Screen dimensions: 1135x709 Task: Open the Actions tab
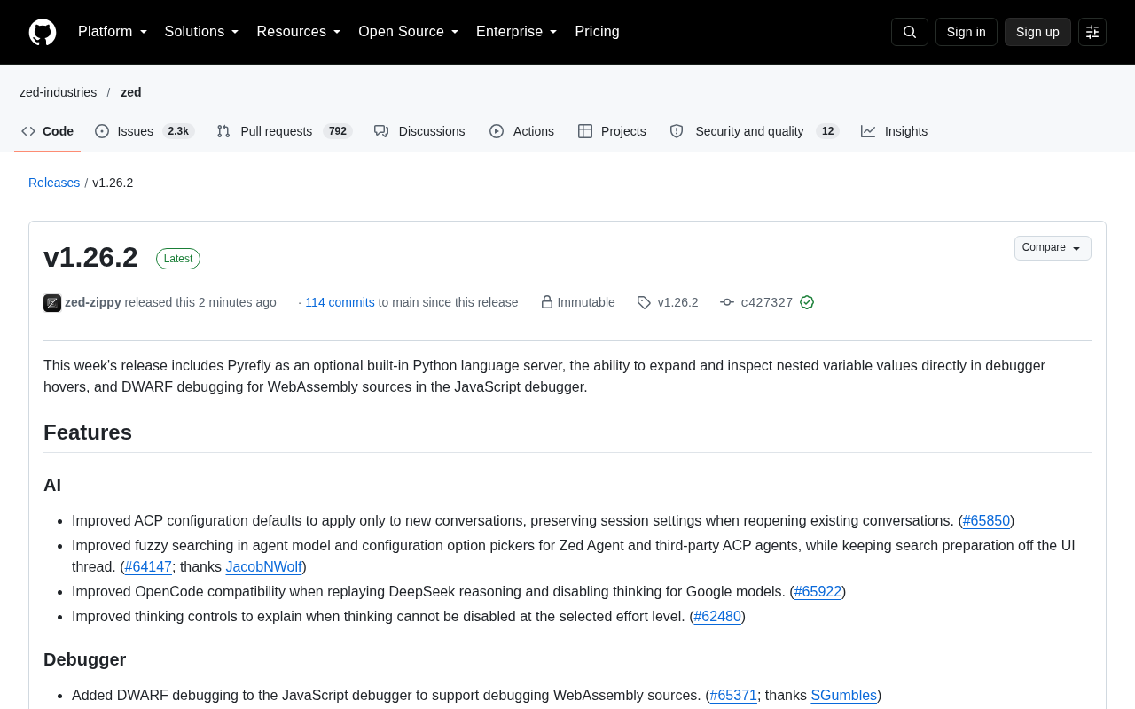pyautogui.click(x=521, y=131)
